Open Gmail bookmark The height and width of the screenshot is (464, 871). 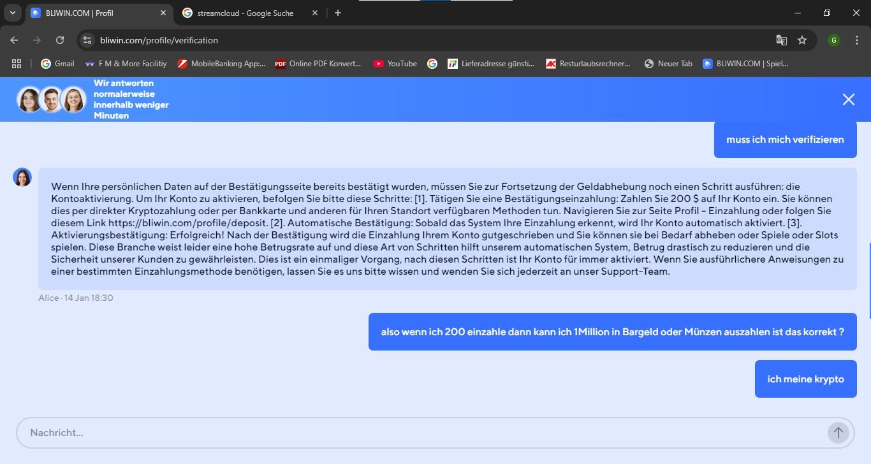57,64
